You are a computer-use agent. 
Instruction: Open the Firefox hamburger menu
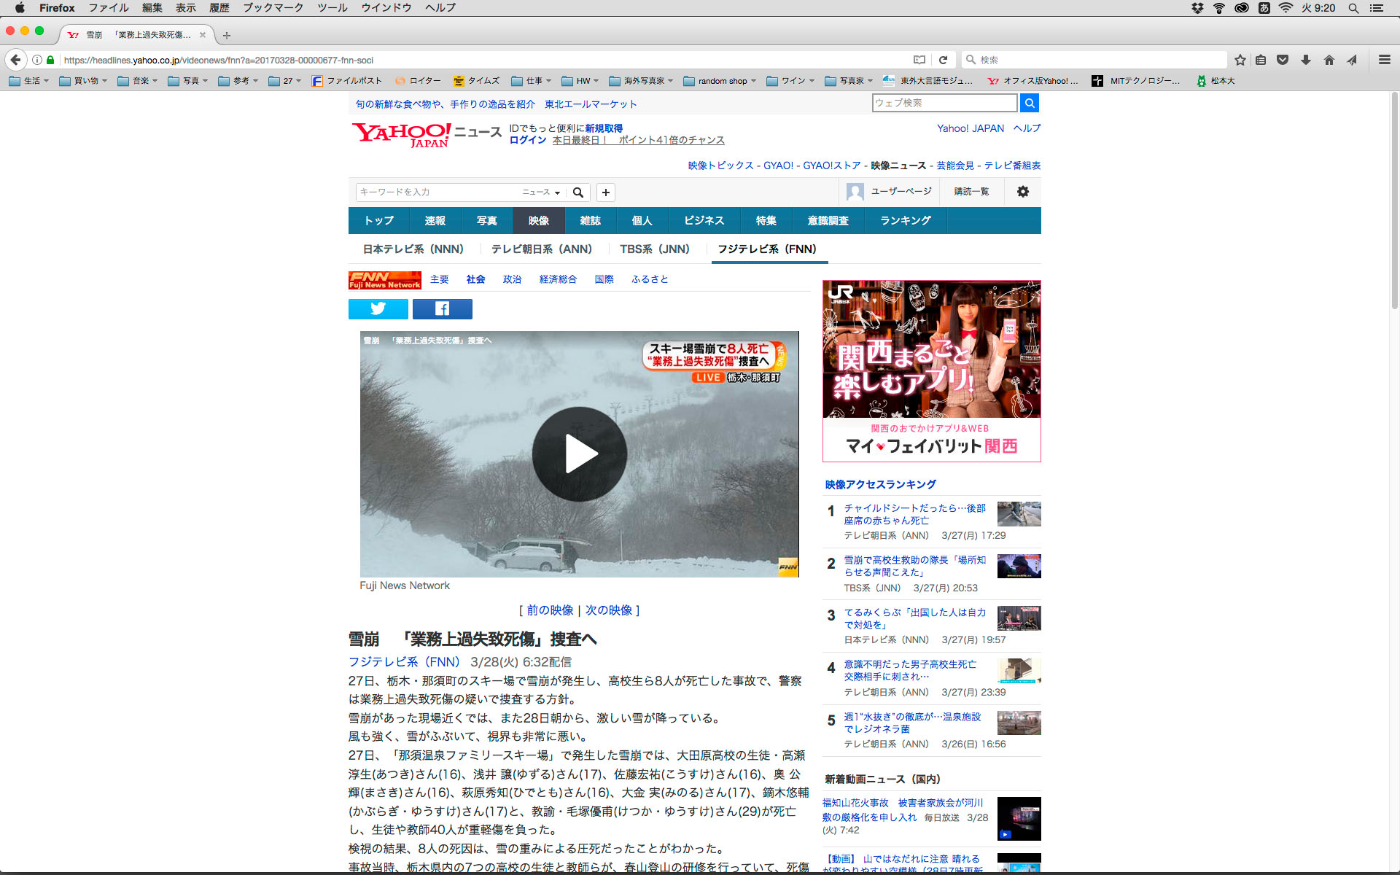pyautogui.click(x=1384, y=60)
